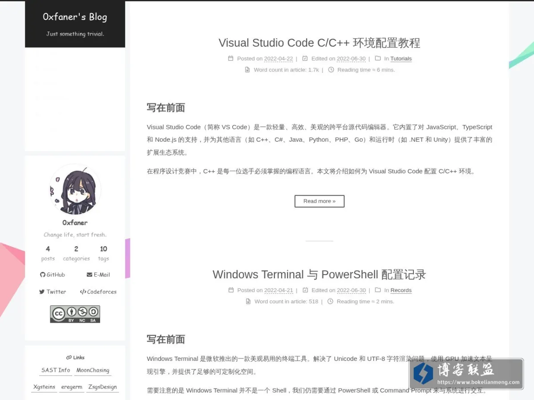Click calendar icon before Posted on 2022-04-21
Viewport: 534px width, 400px height.
tap(231, 290)
